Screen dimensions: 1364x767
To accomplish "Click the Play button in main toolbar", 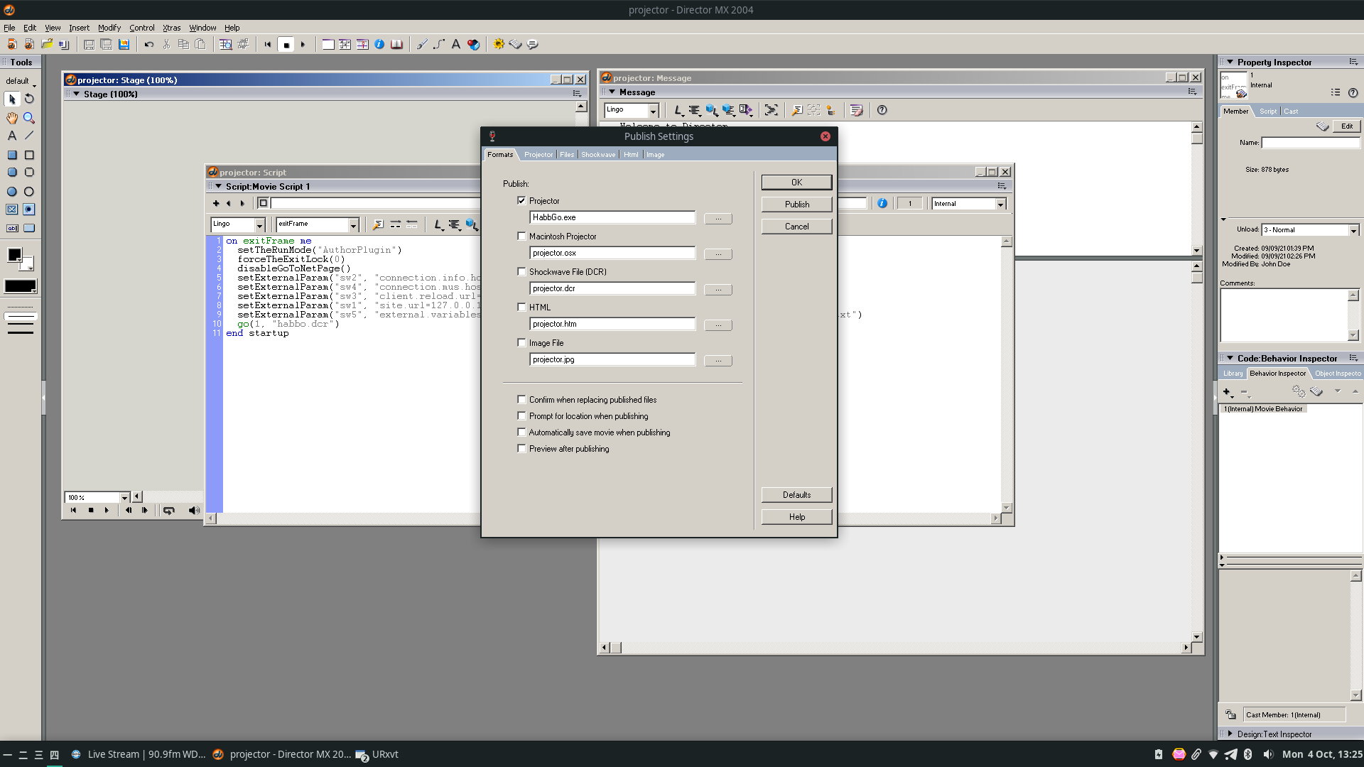I will [x=303, y=44].
